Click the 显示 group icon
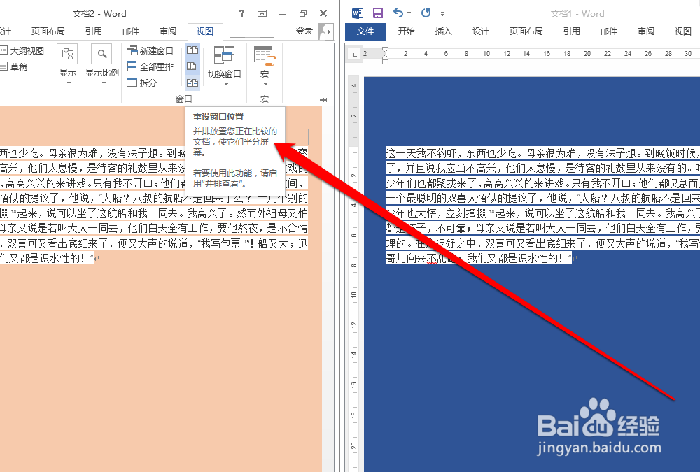The height and width of the screenshot is (472, 700). tap(68, 55)
